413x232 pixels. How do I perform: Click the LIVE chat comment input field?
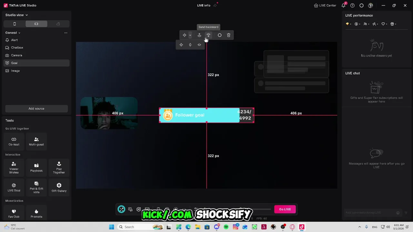click(x=370, y=213)
